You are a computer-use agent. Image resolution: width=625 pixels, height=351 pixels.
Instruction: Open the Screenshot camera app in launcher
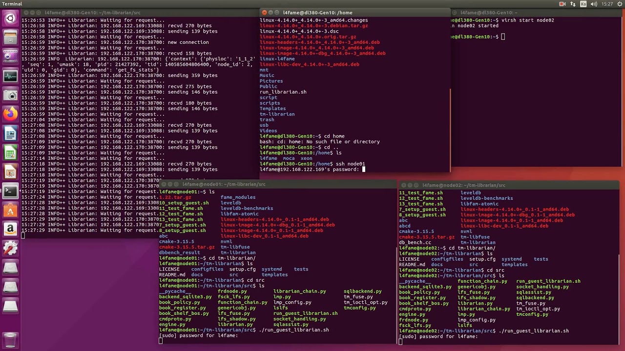10,95
